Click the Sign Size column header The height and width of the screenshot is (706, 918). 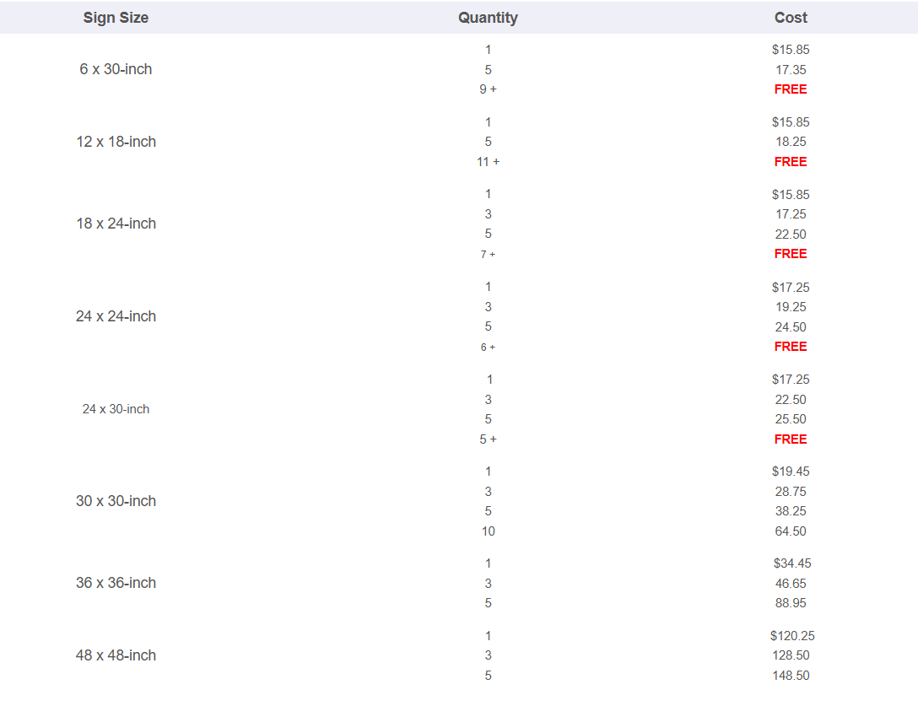pyautogui.click(x=116, y=18)
